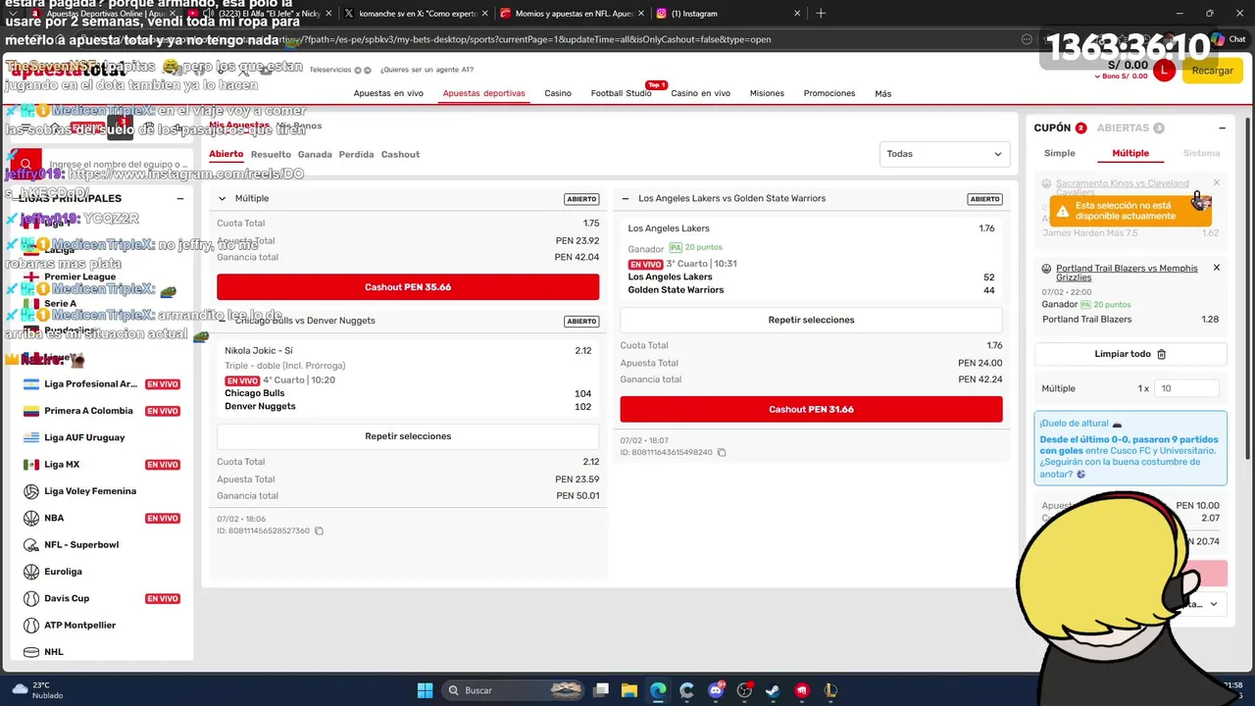
Task: Go to Football Studio
Action: [x=621, y=93]
